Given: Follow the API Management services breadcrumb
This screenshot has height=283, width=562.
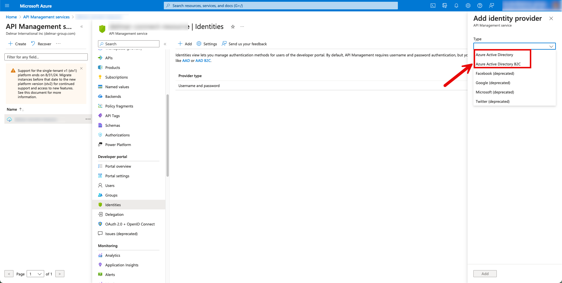Looking at the screenshot, I should point(47,17).
